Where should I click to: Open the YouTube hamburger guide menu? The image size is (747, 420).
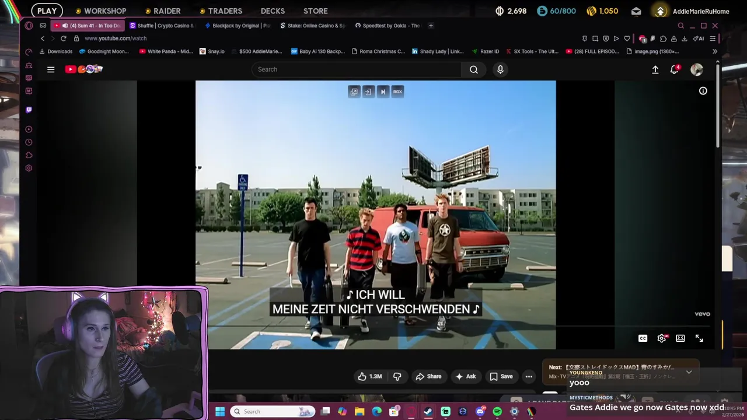[51, 69]
